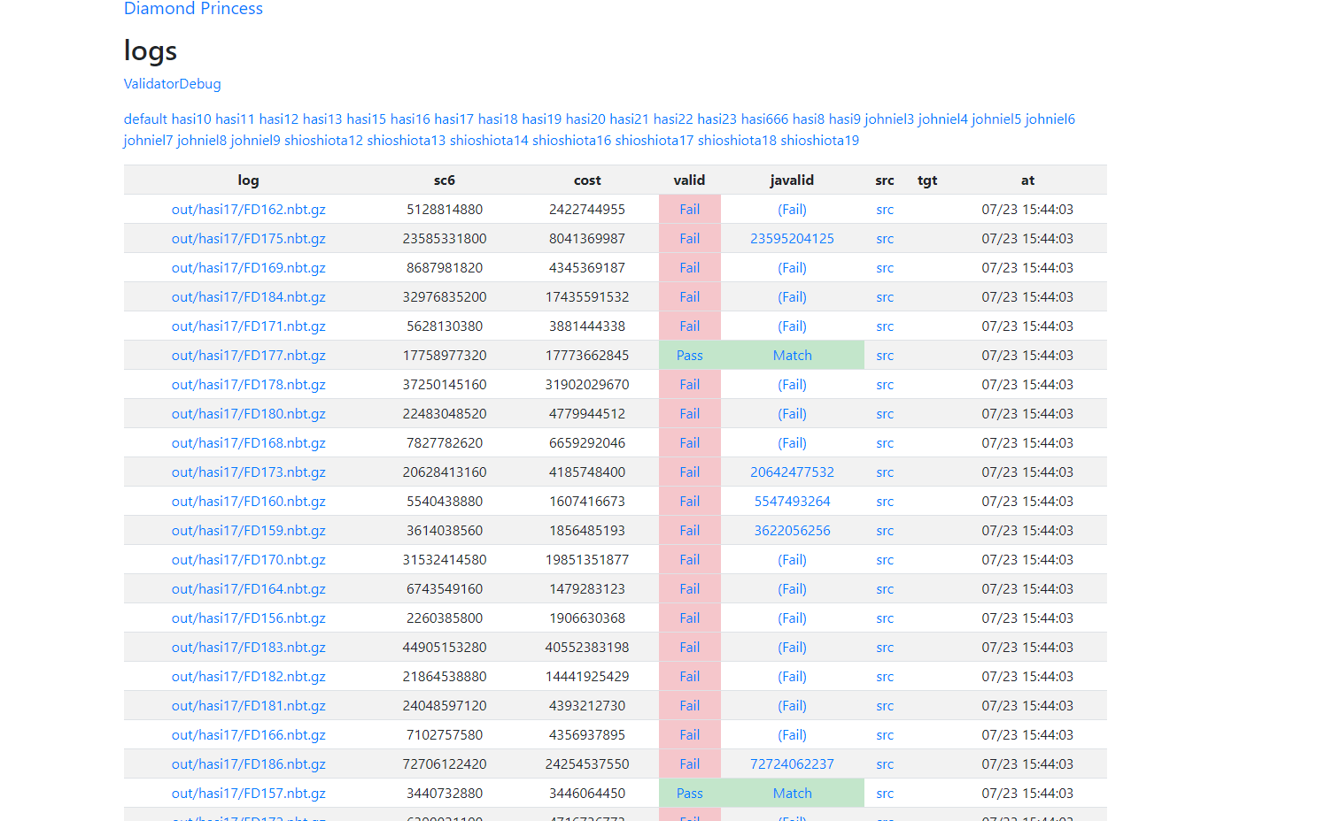The image size is (1317, 821).
Task: Filter logs by shioshiota12
Action: (x=323, y=141)
